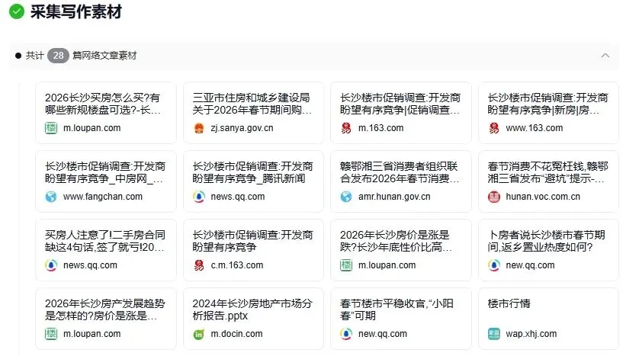Click the Tencent icon on the 返乡置业 card
The height and width of the screenshot is (356, 639).
click(494, 265)
